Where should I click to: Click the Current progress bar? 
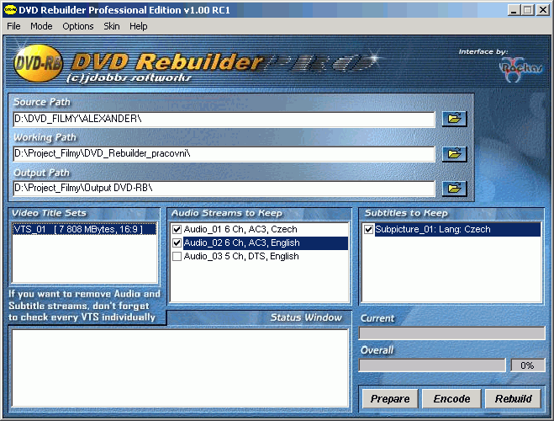click(x=452, y=333)
